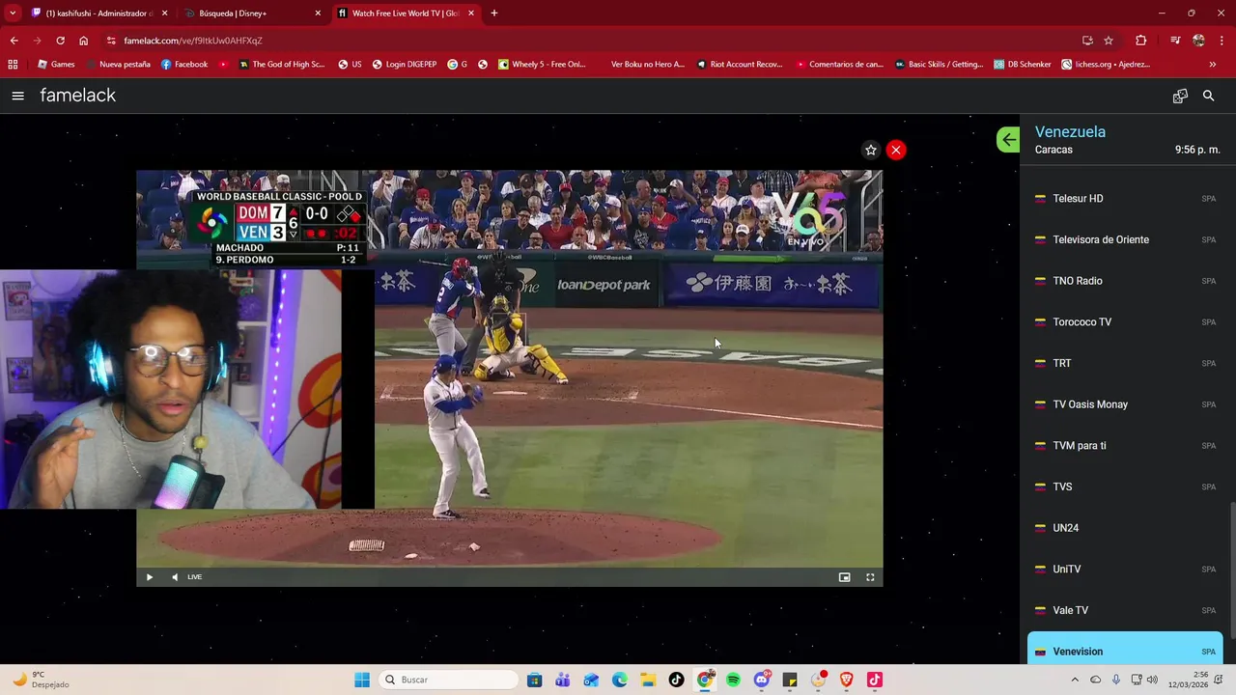The image size is (1236, 695).
Task: Switch to Watch Free Live World TV tab
Action: 407,14
